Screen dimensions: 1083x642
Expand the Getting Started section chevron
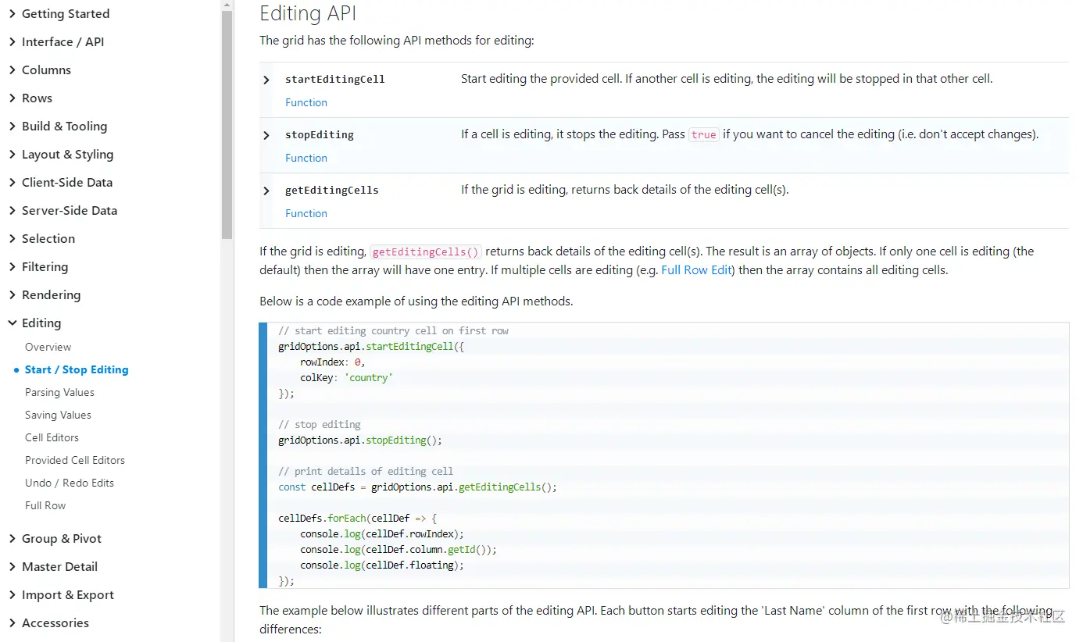(13, 14)
